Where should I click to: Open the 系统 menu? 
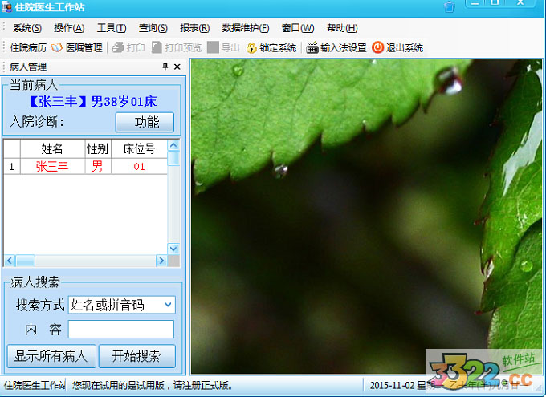(x=27, y=28)
